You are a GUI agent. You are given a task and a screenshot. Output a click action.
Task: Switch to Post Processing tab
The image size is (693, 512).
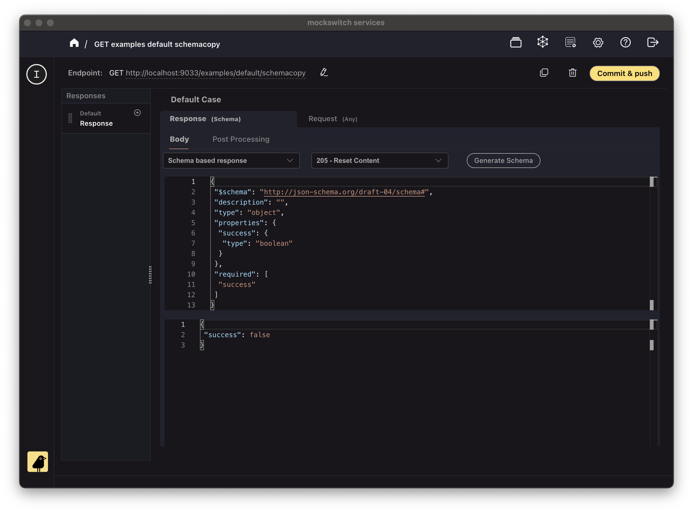pos(241,139)
